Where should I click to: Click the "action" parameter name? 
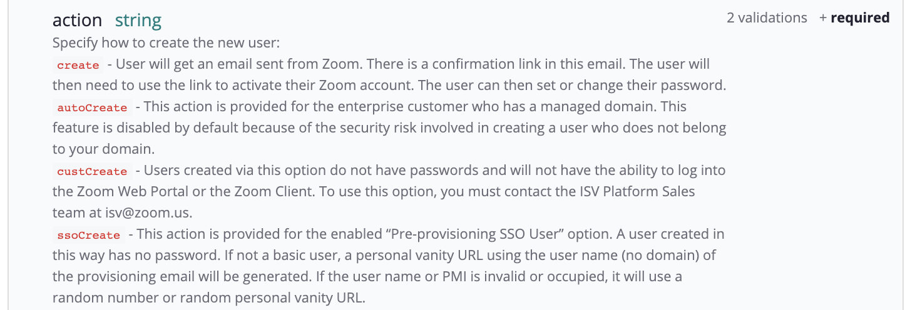point(77,20)
